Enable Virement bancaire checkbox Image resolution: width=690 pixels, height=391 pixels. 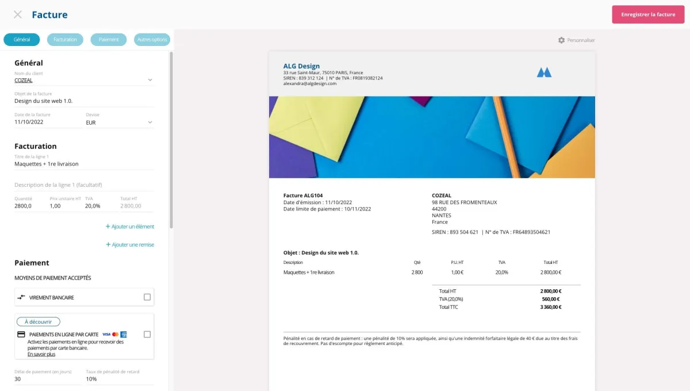point(147,297)
